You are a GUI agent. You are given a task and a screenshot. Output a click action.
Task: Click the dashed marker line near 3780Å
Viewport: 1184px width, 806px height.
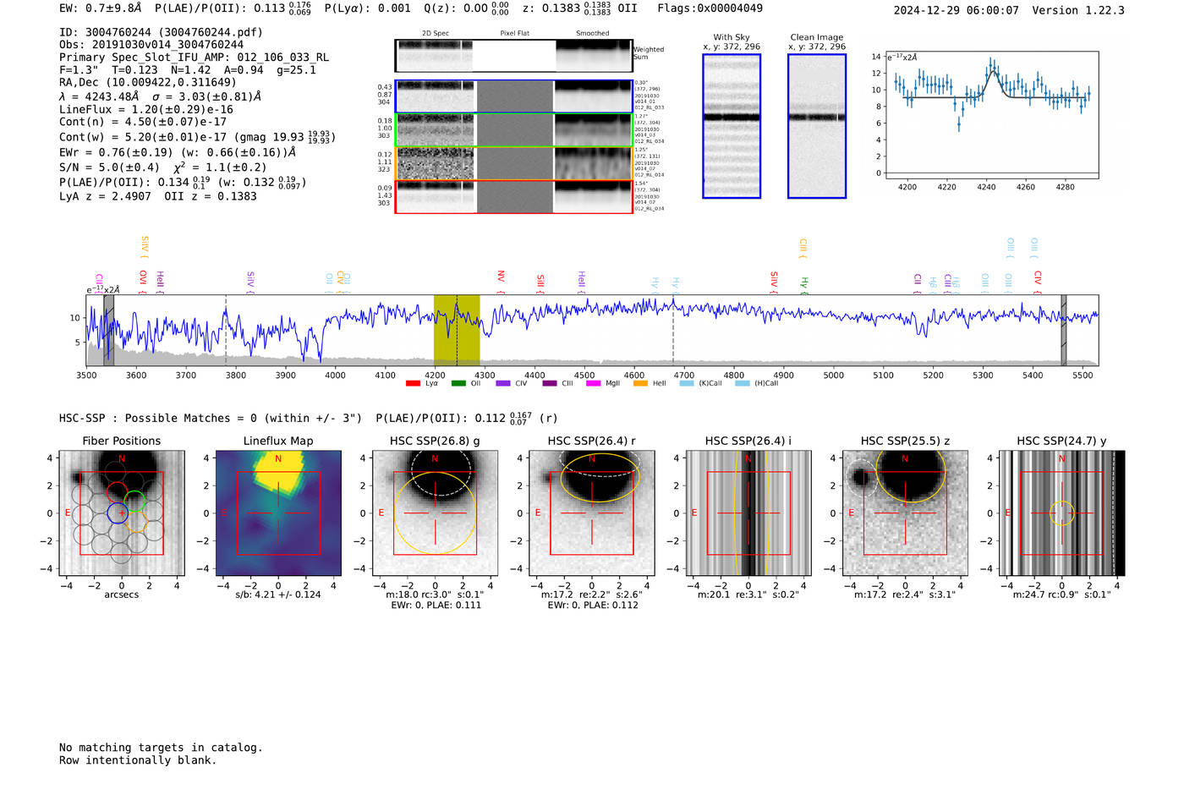[x=226, y=330]
